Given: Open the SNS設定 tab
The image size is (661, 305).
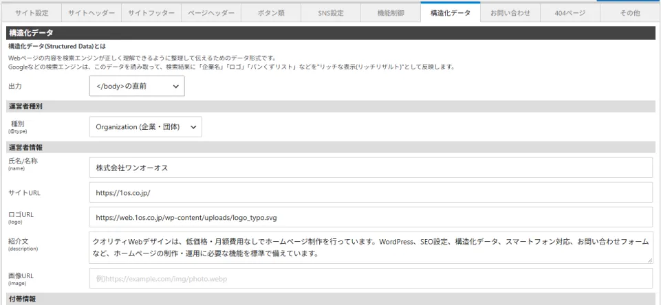Looking at the screenshot, I should (331, 13).
